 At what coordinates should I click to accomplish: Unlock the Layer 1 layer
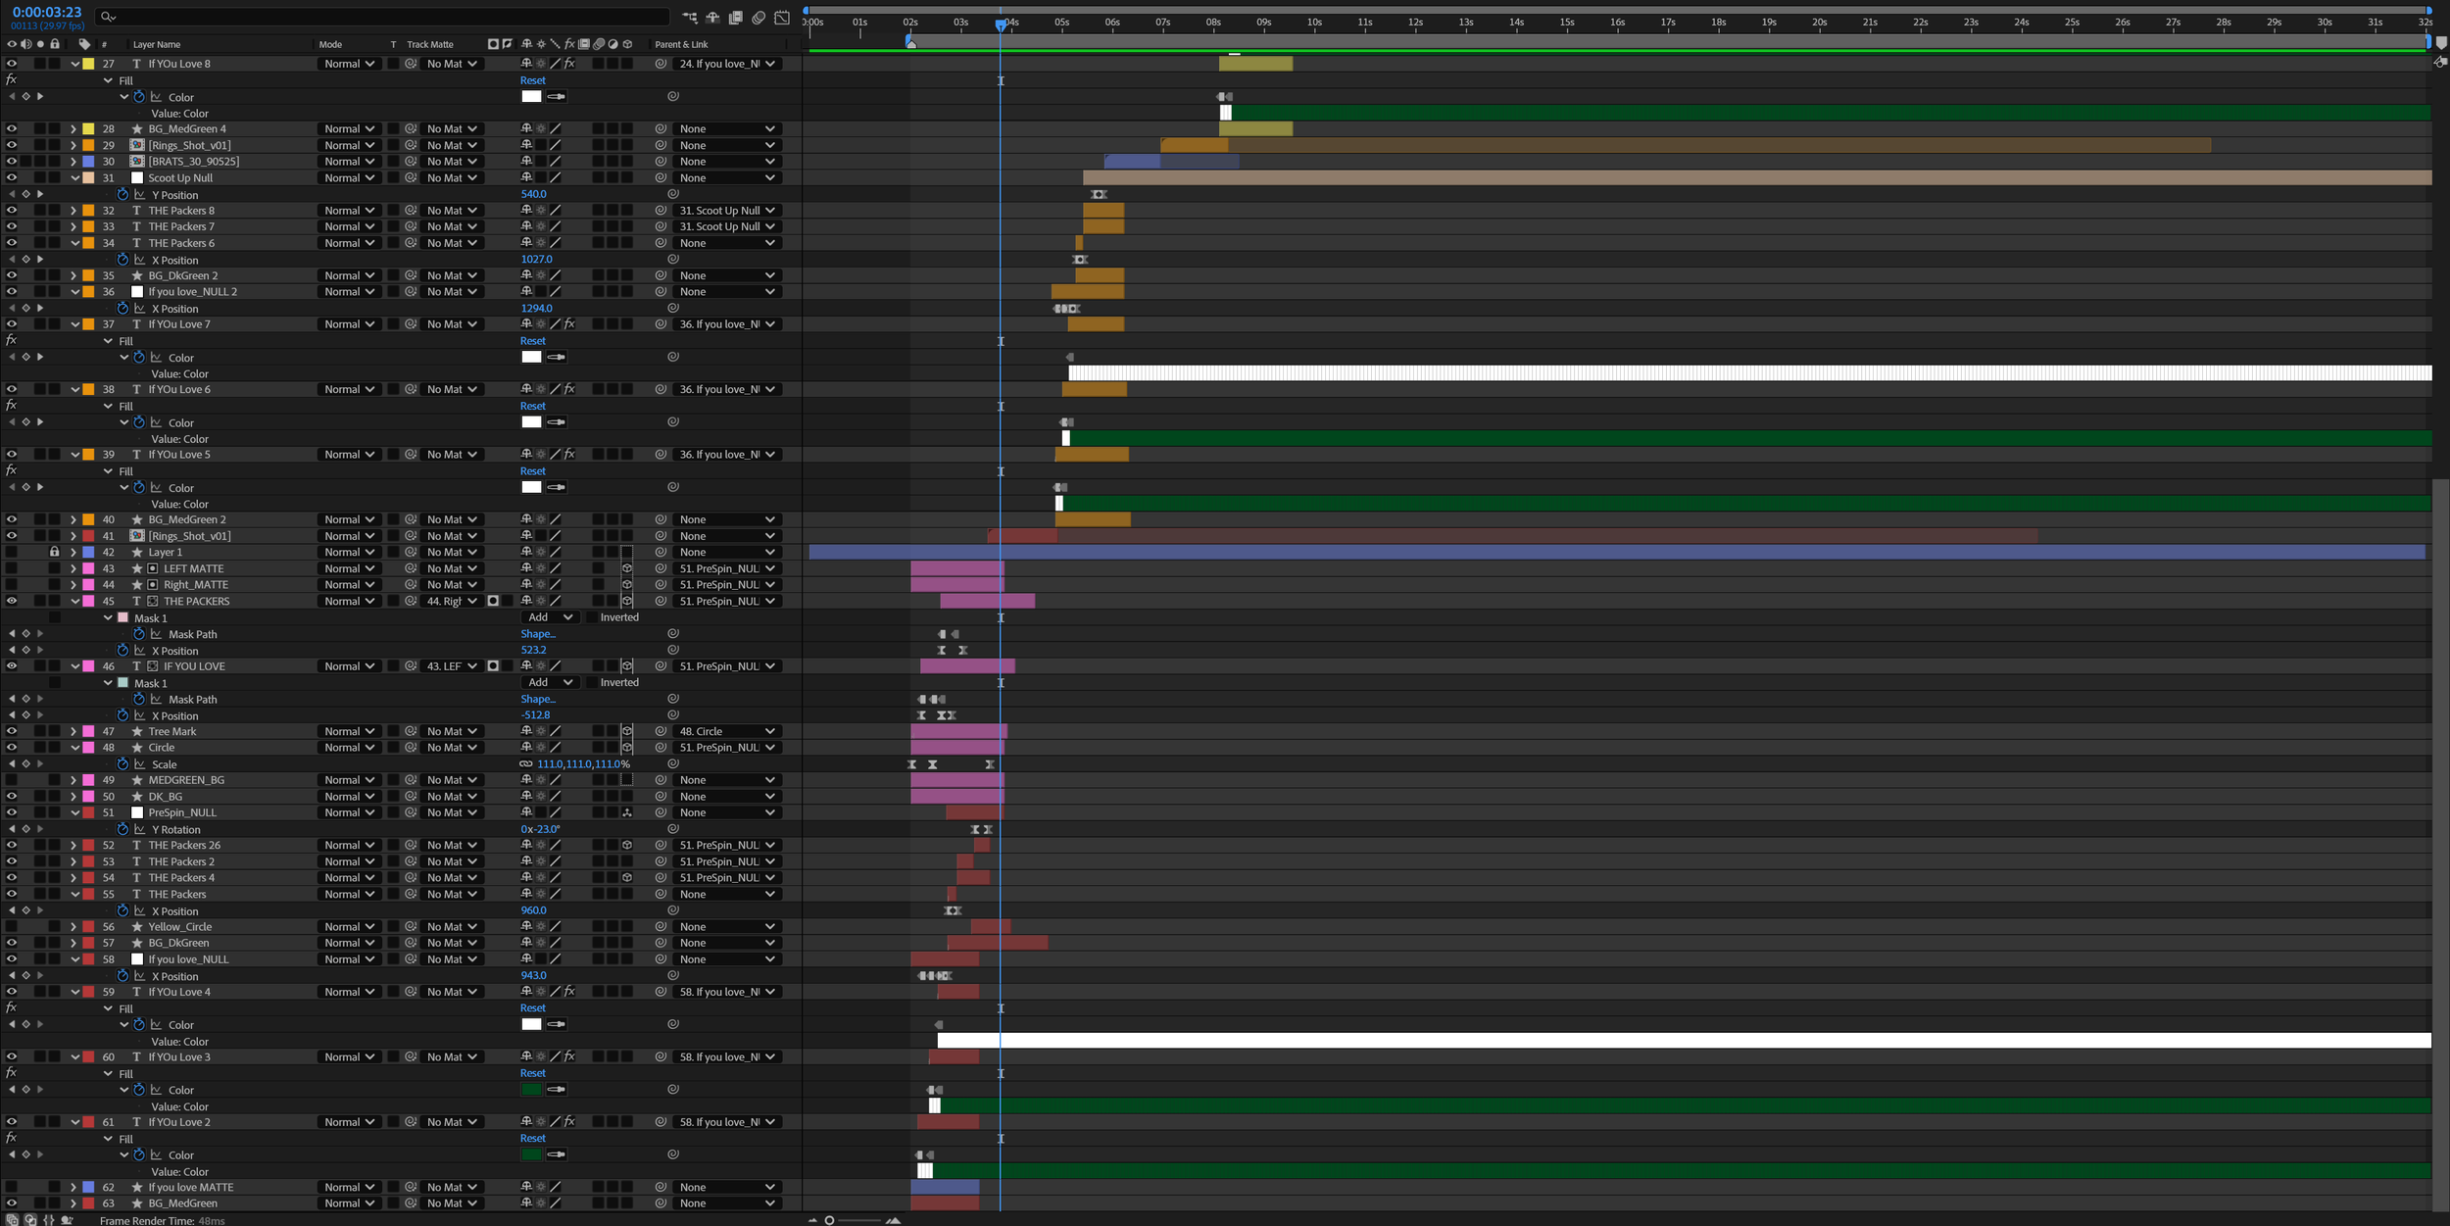(54, 552)
